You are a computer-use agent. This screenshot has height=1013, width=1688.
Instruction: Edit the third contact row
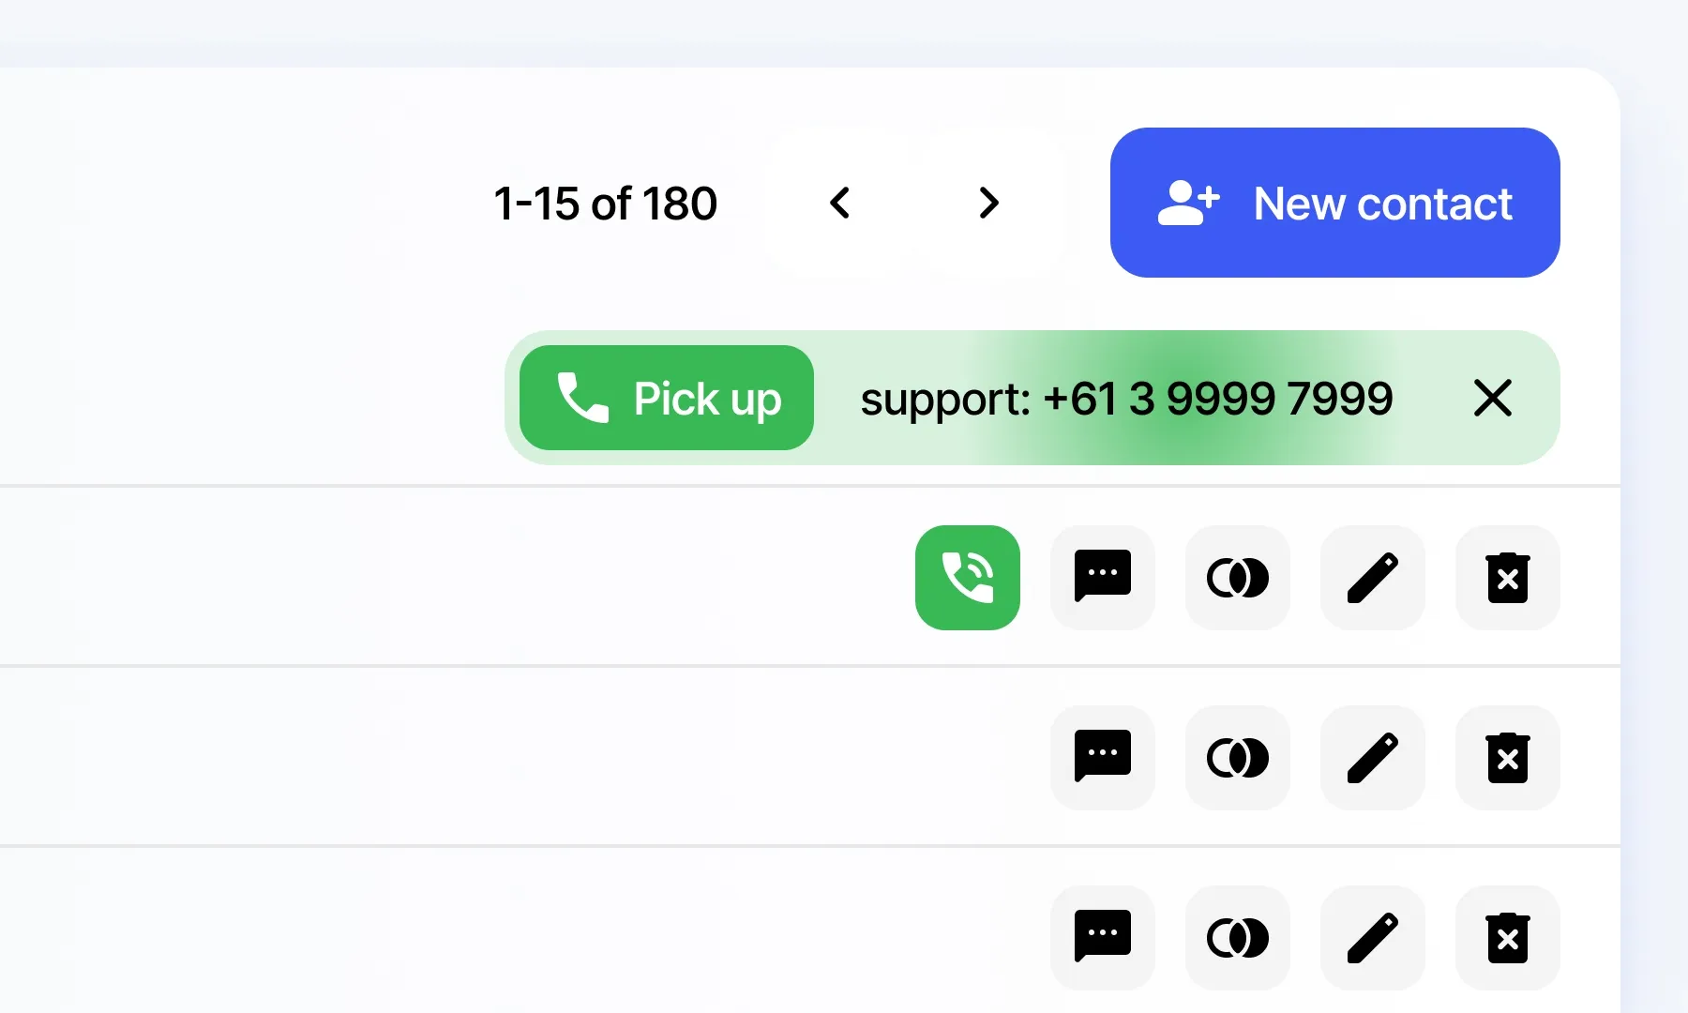tap(1373, 938)
